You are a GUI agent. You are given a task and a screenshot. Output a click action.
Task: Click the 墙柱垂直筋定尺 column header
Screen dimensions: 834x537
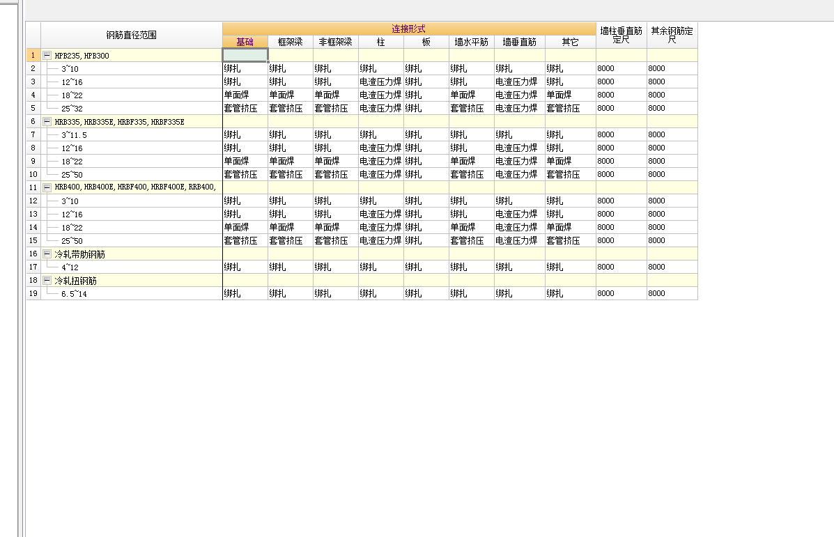tap(621, 35)
